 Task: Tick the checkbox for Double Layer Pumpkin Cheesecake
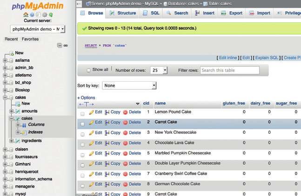(x=82, y=165)
